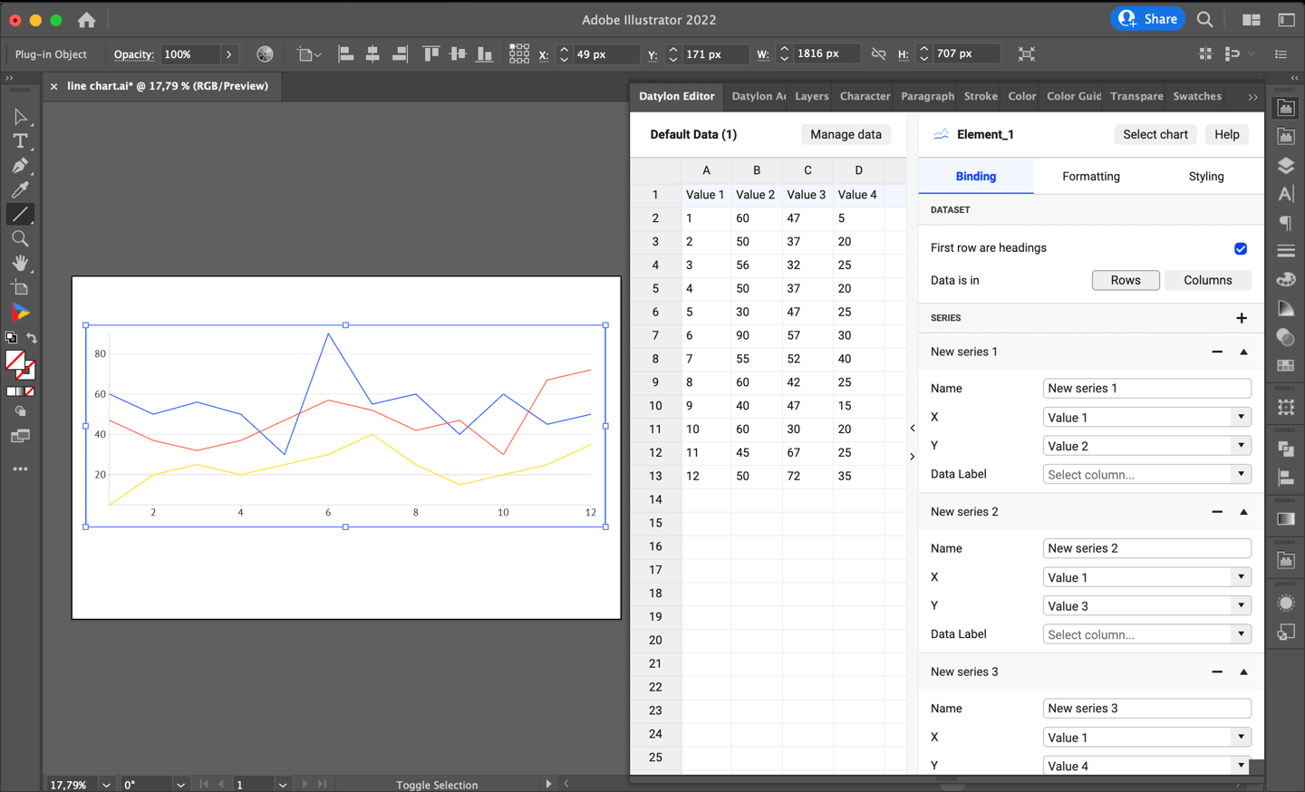1305x792 pixels.
Task: Switch to the Formatting tab
Action: [1091, 176]
